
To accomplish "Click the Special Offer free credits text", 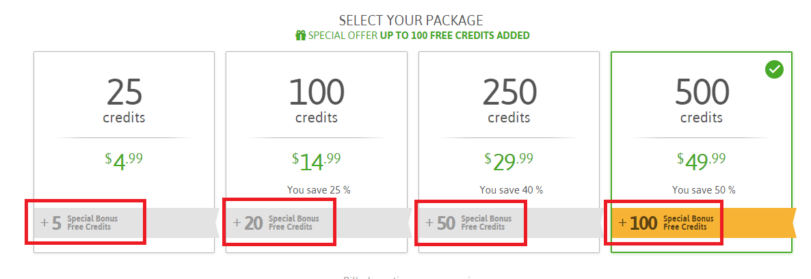I will point(418,36).
